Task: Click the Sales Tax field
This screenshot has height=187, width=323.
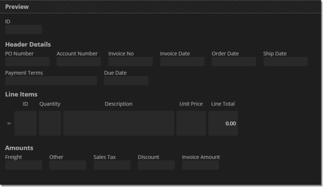Action: click(x=112, y=165)
